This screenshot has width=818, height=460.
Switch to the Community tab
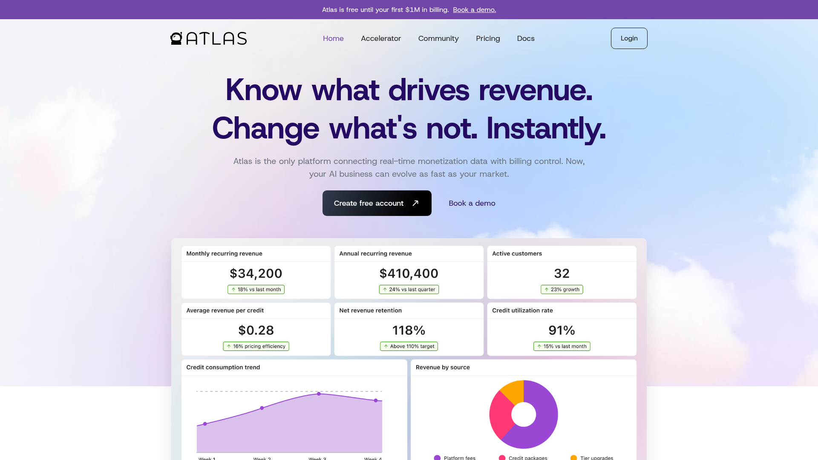pyautogui.click(x=438, y=38)
